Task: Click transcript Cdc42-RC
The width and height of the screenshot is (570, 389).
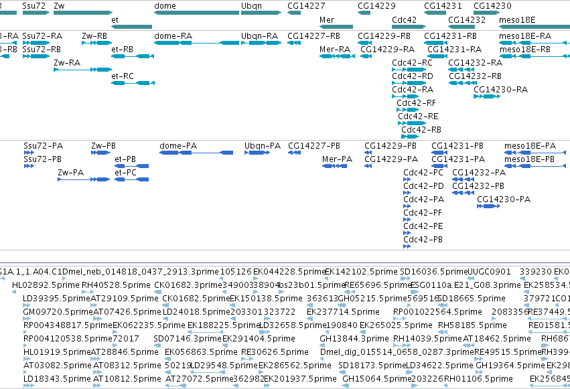Action: (409, 70)
